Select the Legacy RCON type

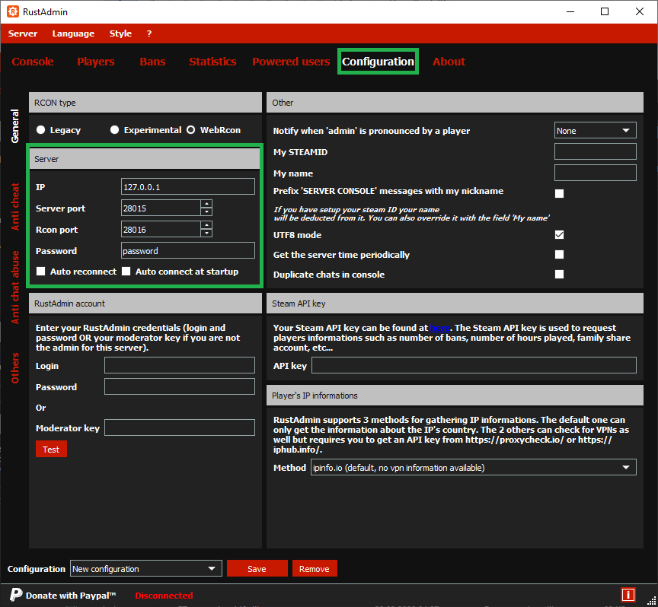pos(40,130)
